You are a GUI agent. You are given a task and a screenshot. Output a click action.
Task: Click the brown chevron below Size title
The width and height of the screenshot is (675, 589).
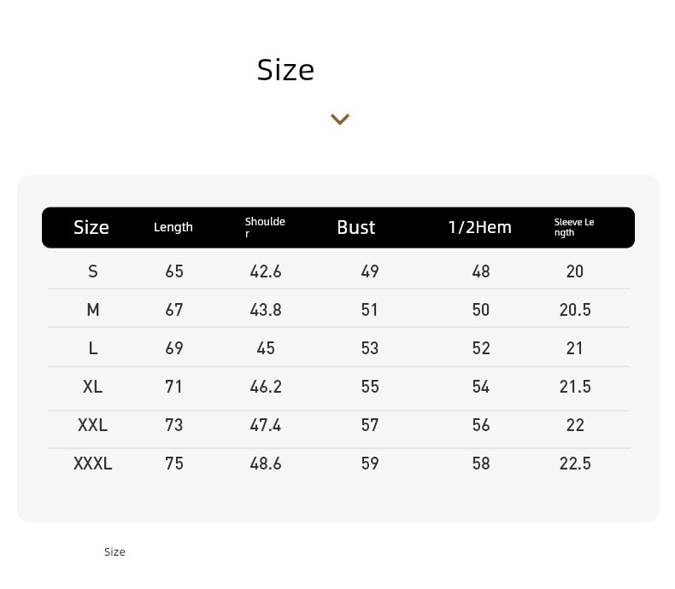click(x=340, y=120)
